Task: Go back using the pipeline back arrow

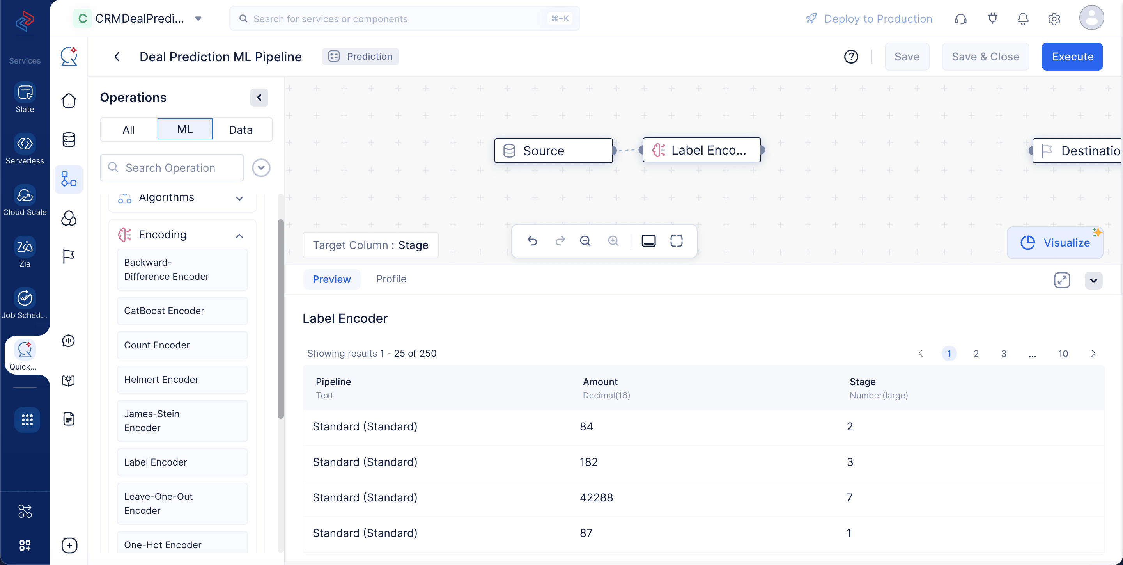Action: pos(117,57)
